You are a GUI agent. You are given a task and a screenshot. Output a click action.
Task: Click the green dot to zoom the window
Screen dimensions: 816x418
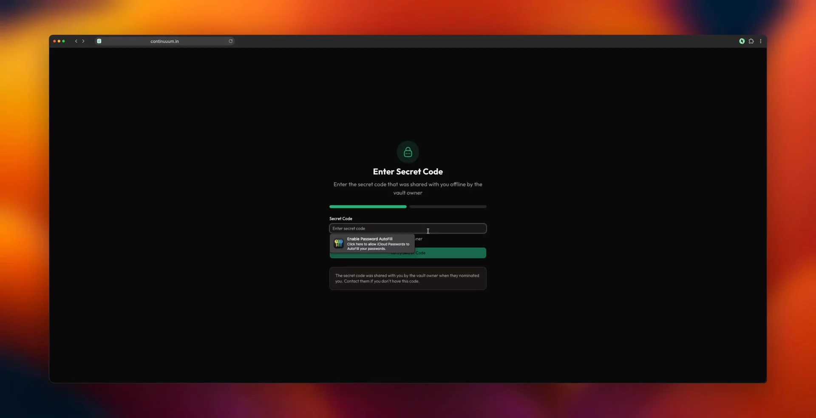[x=64, y=41]
